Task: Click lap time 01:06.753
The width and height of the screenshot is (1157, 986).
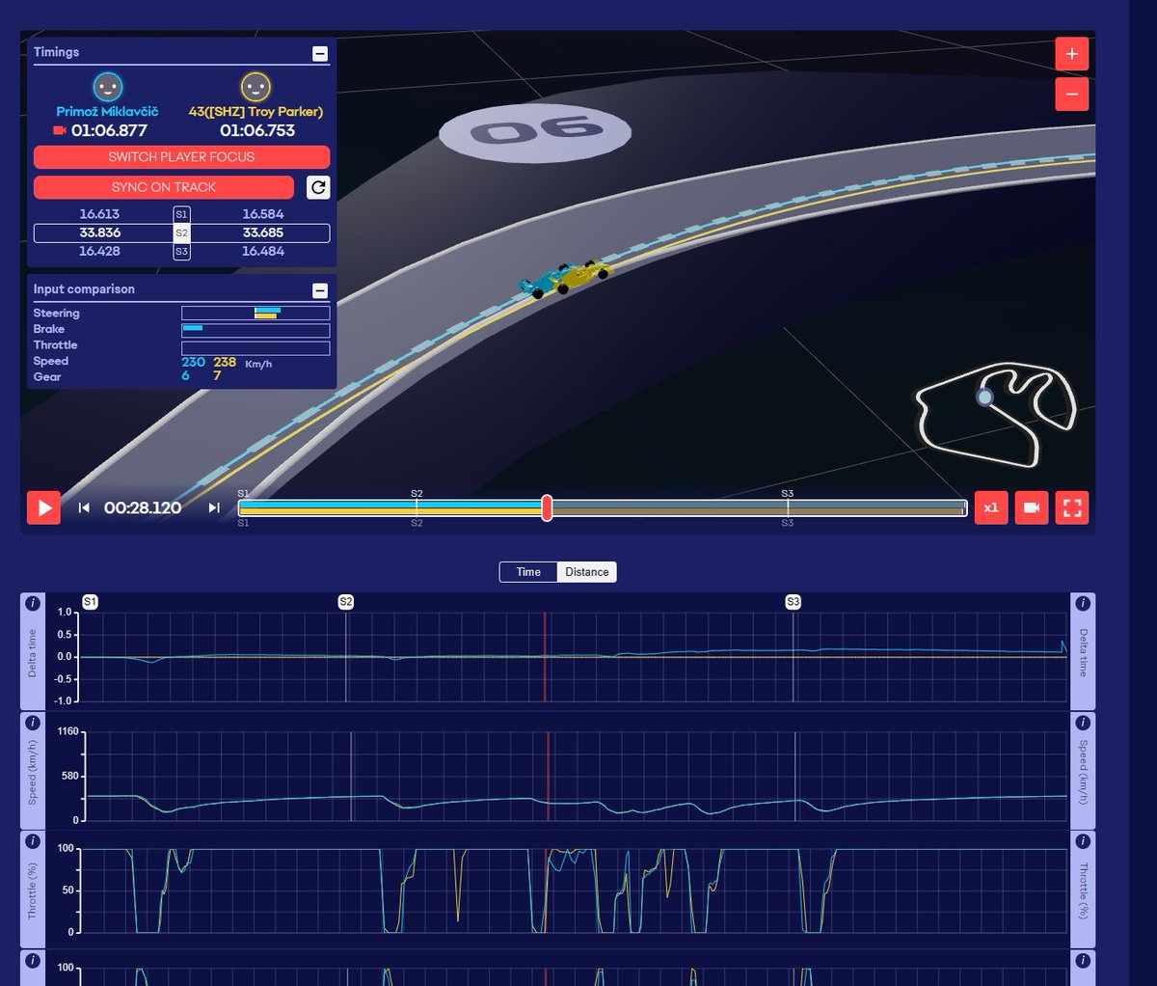Action: (x=257, y=130)
